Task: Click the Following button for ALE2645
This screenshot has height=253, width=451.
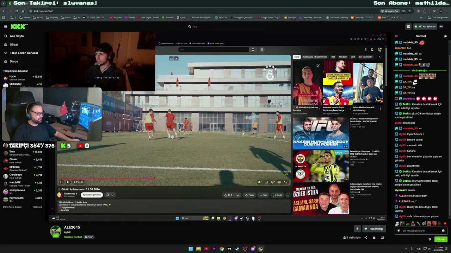Action: pos(373,229)
